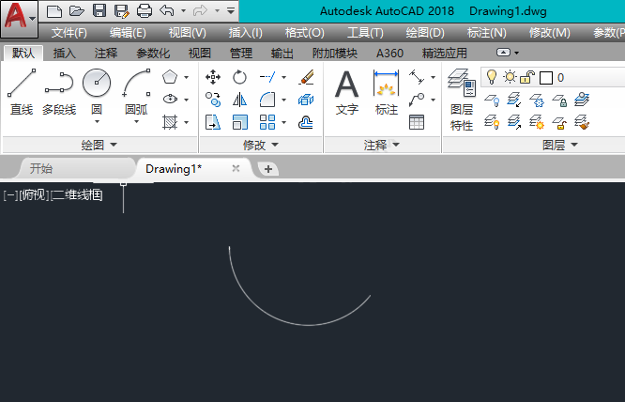
Task: Switch to the A360 ribbon tab
Action: point(389,53)
